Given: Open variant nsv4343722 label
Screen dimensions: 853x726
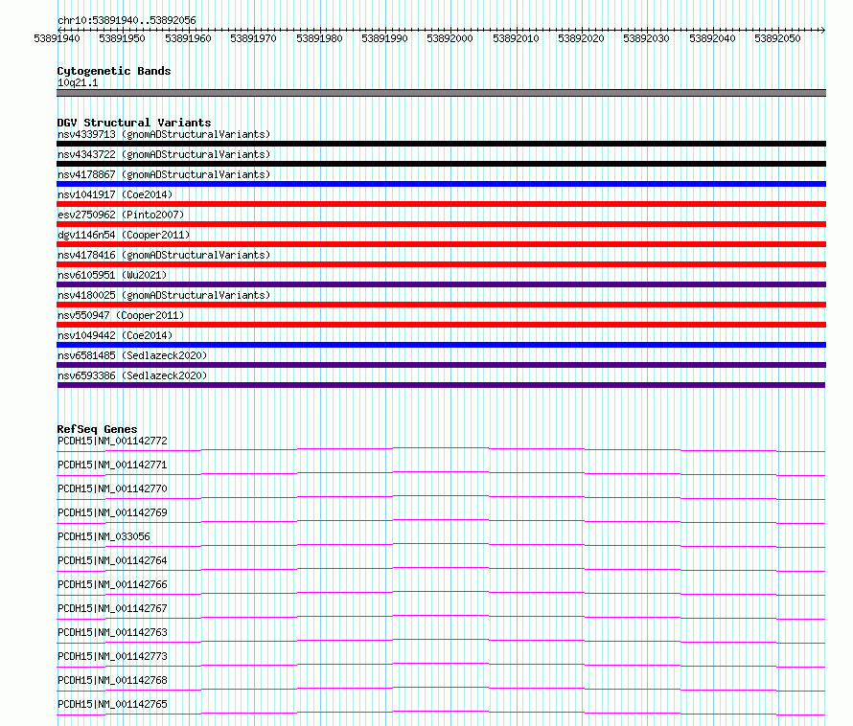Looking at the screenshot, I should 164,154.
